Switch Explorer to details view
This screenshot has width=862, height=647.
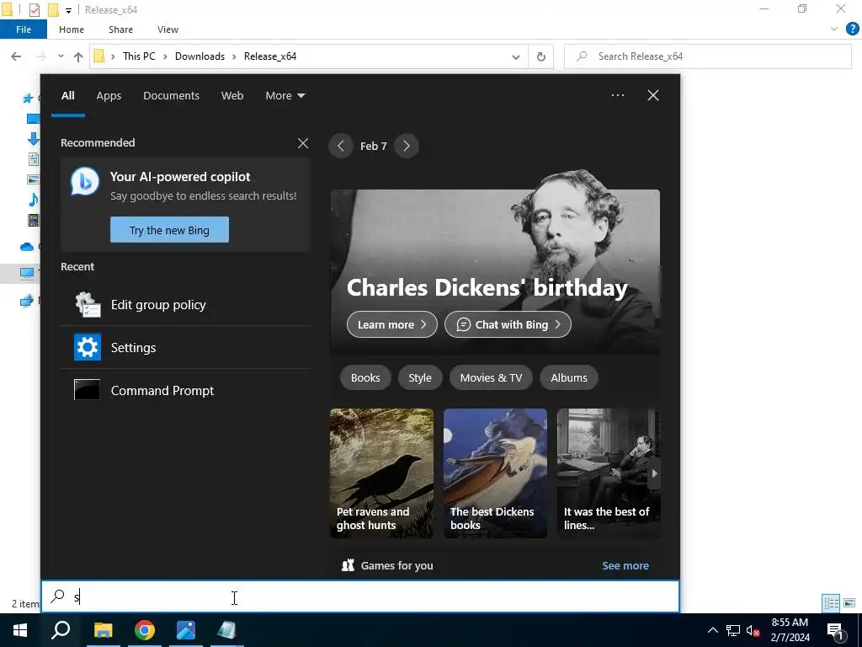point(831,603)
